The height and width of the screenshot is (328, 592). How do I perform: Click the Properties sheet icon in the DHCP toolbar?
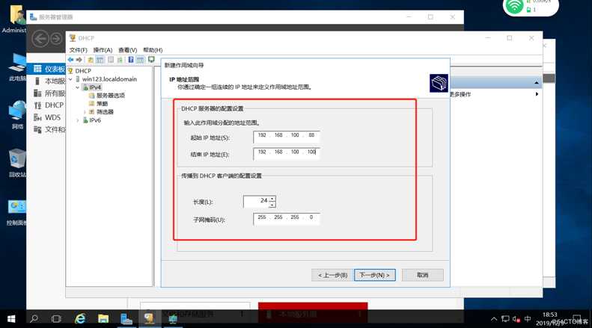(111, 60)
